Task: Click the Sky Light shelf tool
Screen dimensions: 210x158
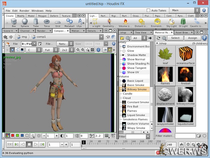Action: (171, 23)
